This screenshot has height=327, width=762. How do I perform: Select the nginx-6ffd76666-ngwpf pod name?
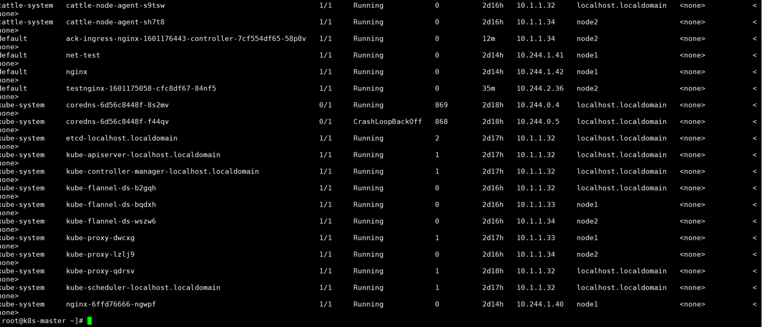point(111,305)
